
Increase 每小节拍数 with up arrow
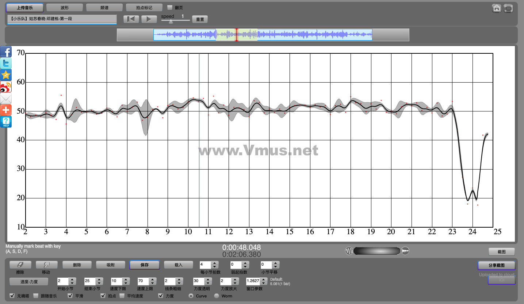(x=215, y=263)
